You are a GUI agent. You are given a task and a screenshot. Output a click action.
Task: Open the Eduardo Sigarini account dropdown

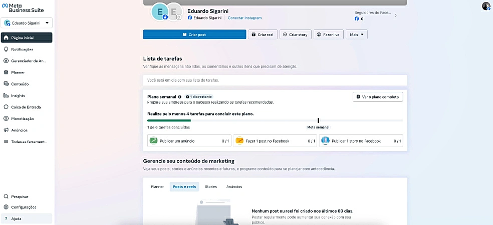27,23
